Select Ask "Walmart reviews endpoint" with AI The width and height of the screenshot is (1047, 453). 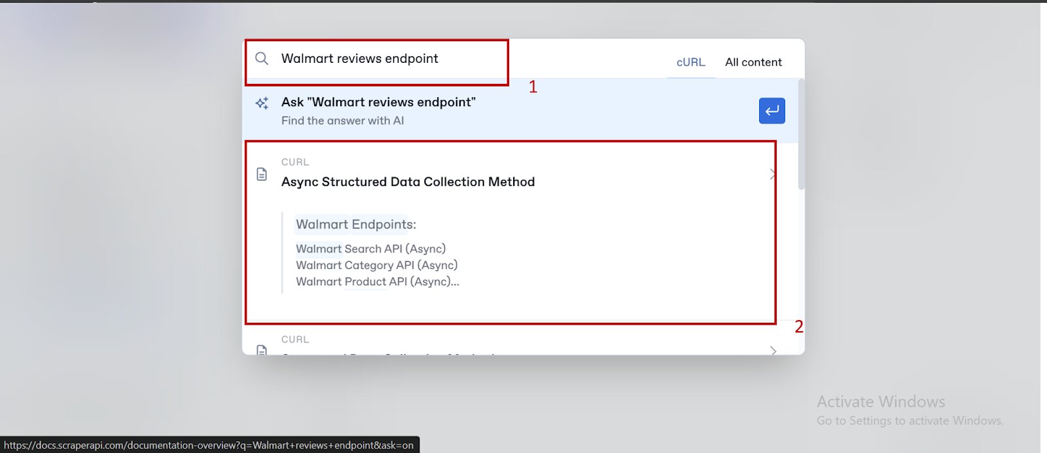[520, 111]
